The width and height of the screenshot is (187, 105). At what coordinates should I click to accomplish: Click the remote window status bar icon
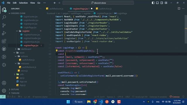3,97
